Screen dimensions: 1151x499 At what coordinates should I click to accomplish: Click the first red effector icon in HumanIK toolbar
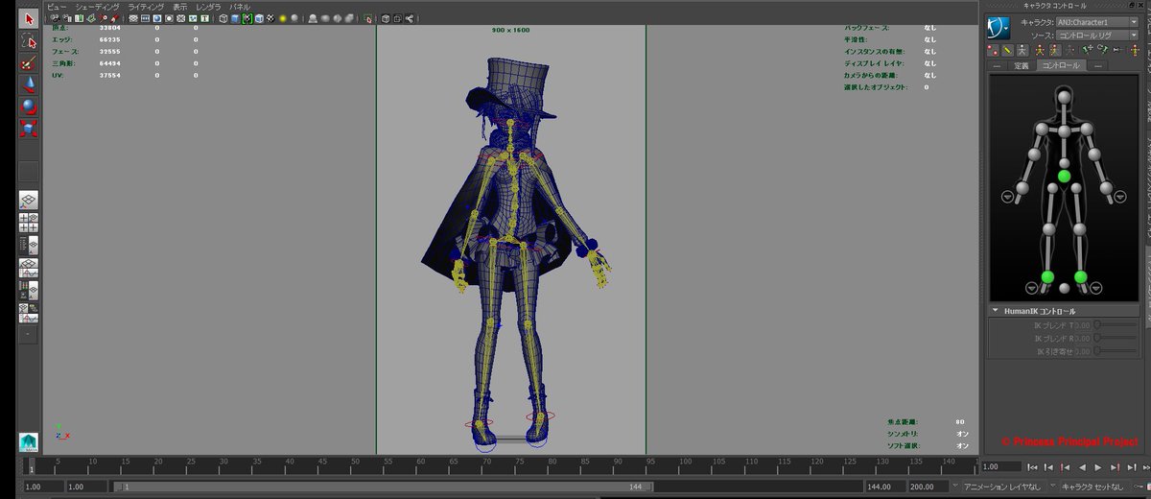tap(993, 50)
